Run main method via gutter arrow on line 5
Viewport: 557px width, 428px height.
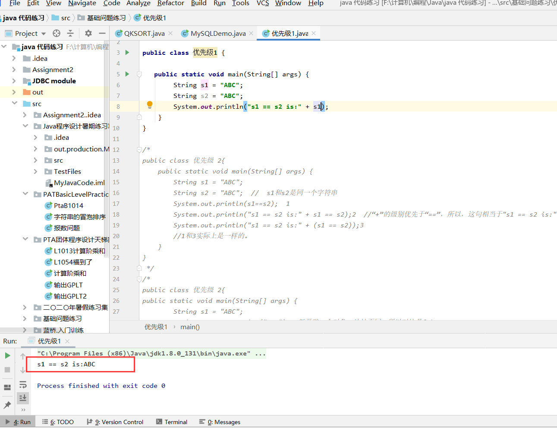(x=127, y=74)
